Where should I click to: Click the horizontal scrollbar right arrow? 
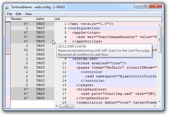pos(155,106)
